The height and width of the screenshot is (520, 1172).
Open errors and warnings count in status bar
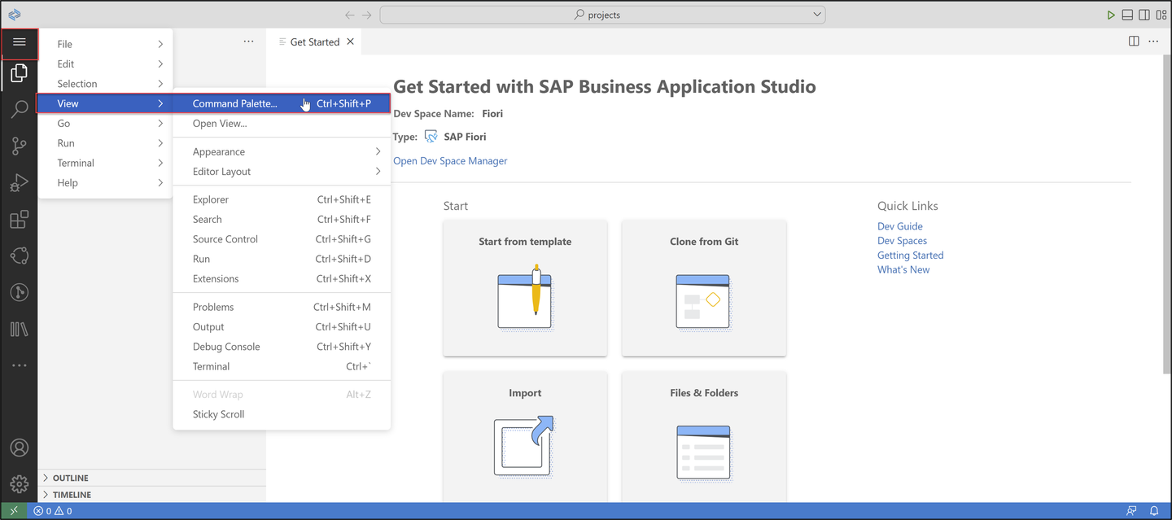click(53, 511)
